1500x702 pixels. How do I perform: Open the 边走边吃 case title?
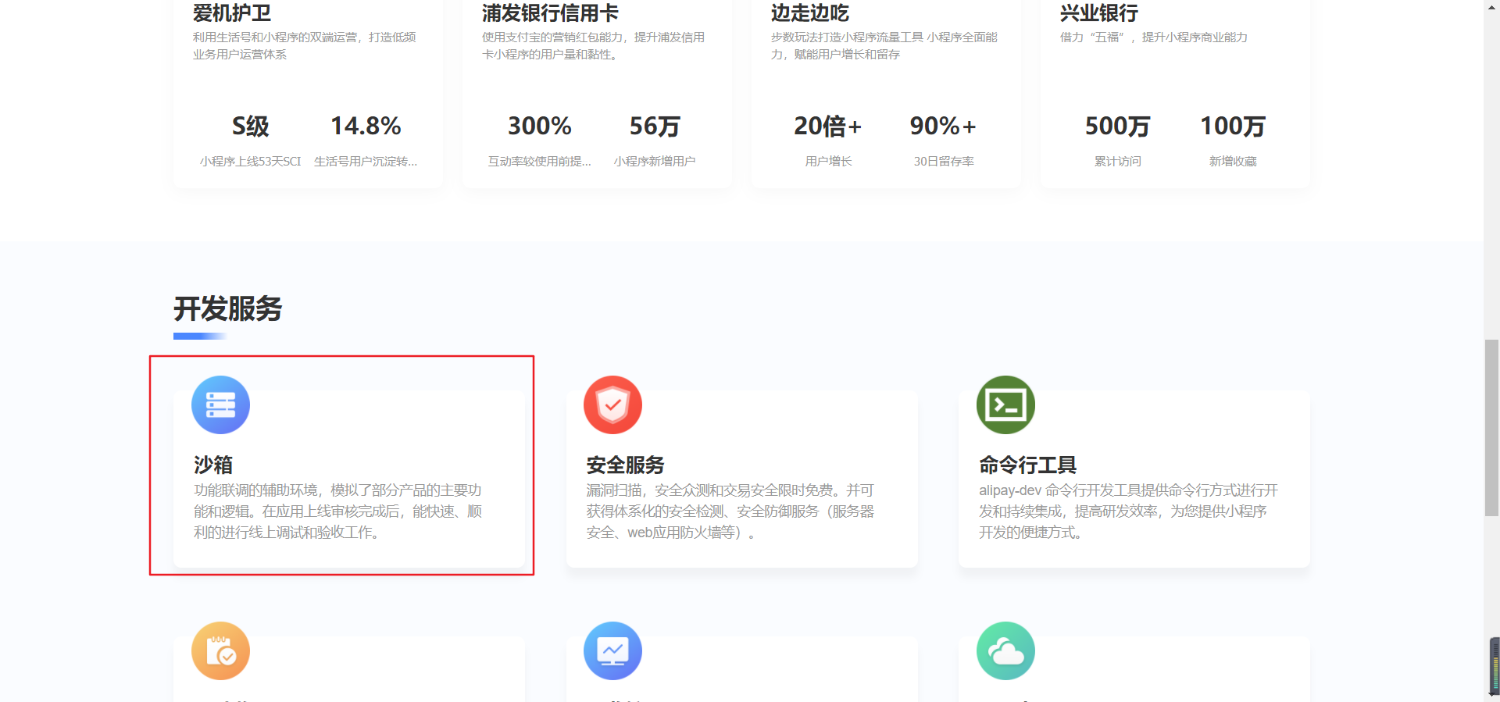pos(809,12)
